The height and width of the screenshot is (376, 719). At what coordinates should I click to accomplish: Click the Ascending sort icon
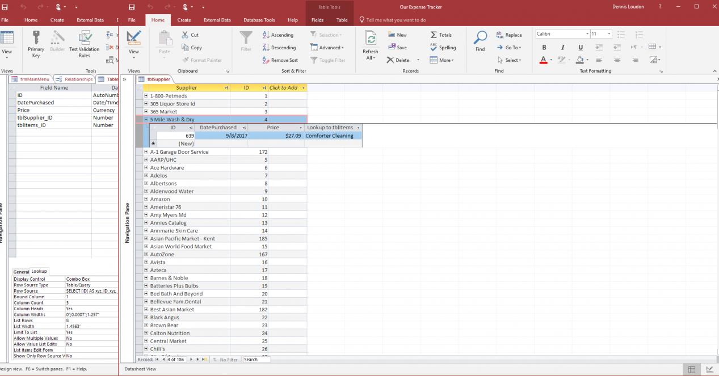point(266,35)
